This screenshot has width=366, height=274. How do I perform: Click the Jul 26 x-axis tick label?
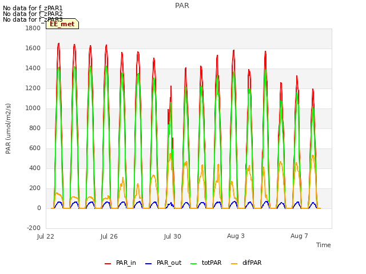(x=109, y=236)
